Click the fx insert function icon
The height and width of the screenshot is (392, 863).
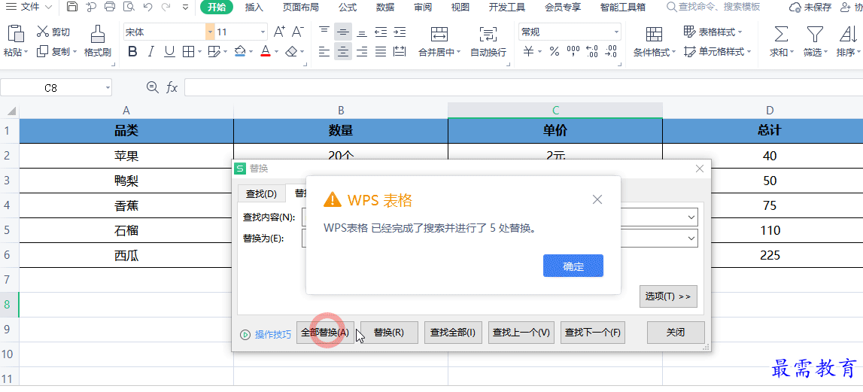coord(172,87)
